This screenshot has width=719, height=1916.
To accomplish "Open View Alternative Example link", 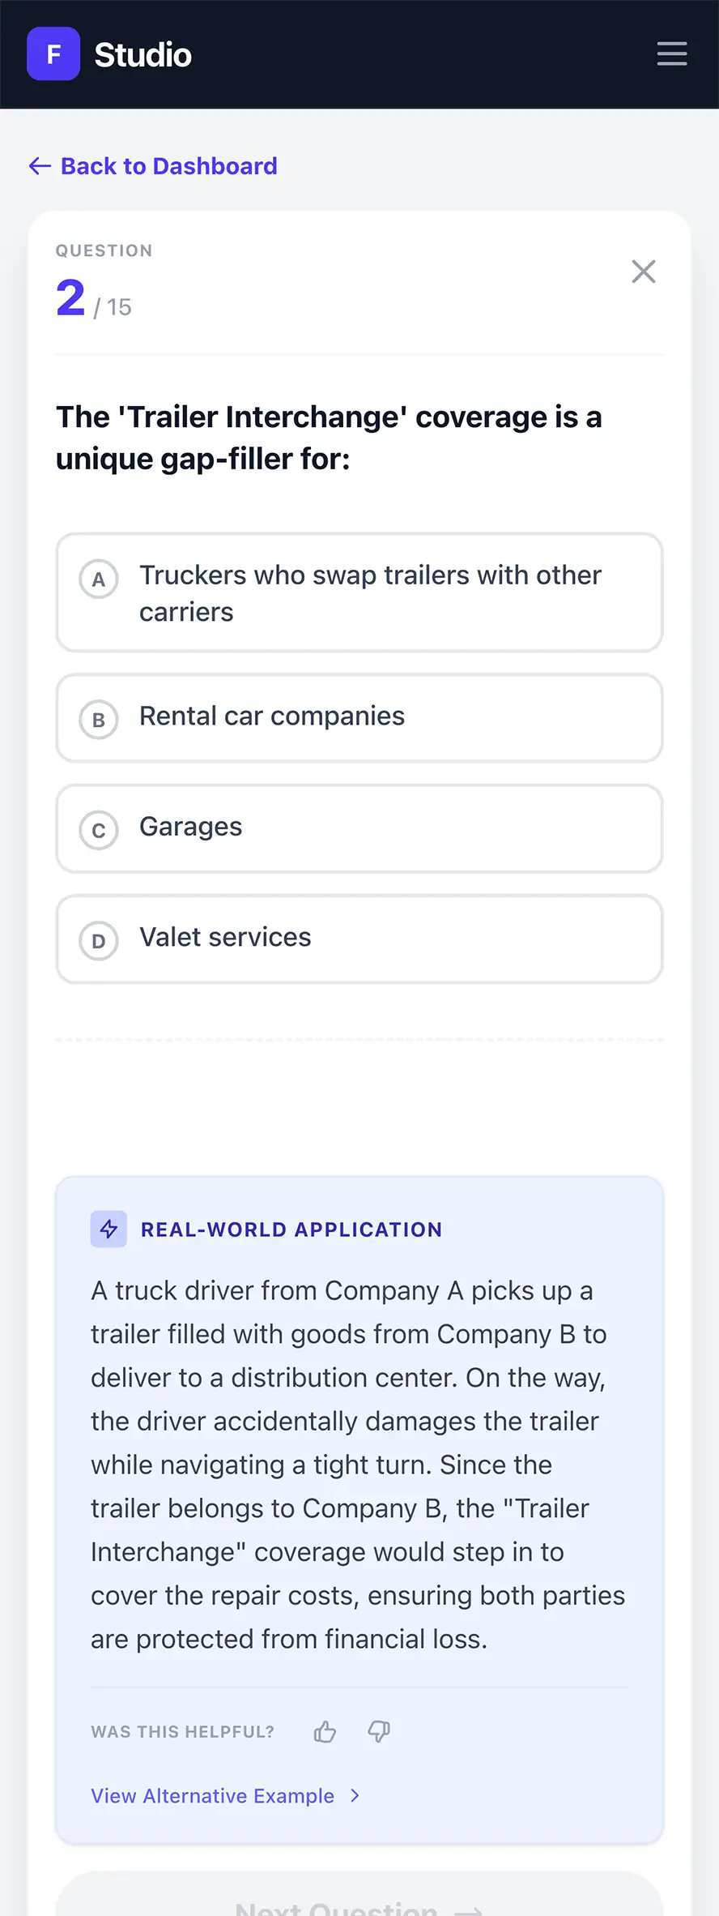I will (212, 1796).
